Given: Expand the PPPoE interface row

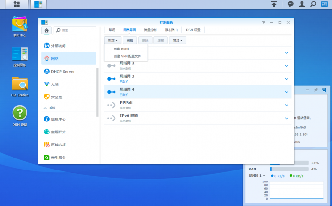Looking at the screenshot, I should (287, 105).
